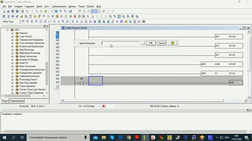Cancel the Input Instruction dialog
The image size is (252, 141).
click(x=161, y=43)
